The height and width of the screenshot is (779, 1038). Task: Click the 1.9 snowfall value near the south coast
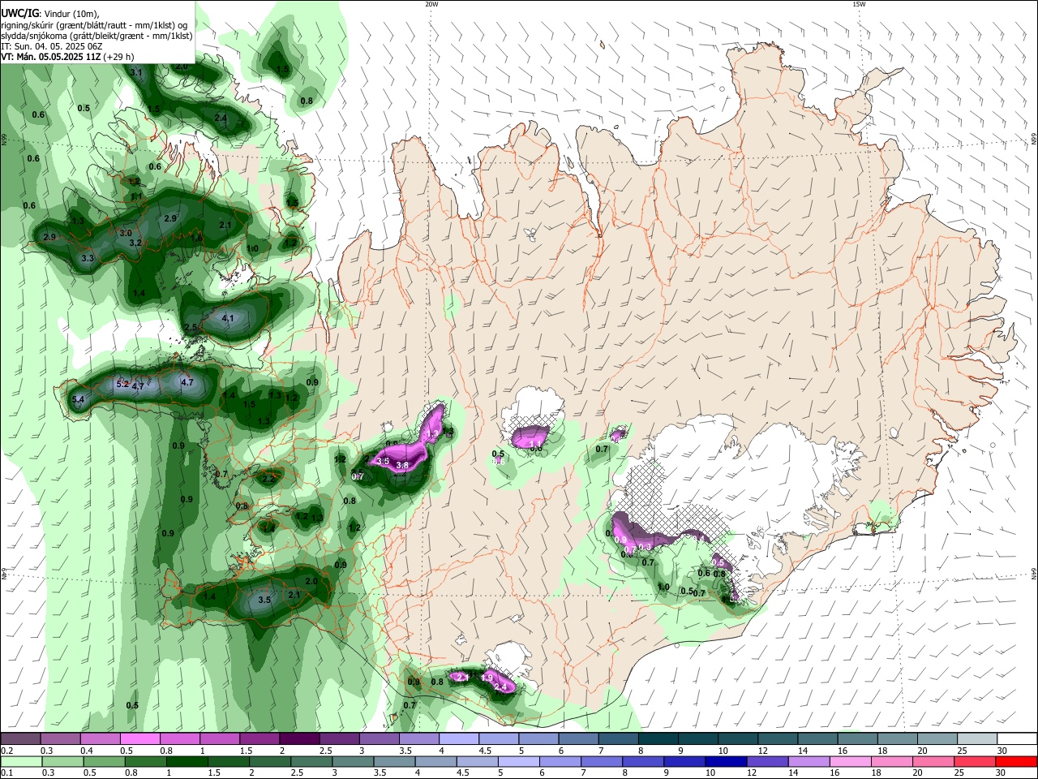coord(487,678)
